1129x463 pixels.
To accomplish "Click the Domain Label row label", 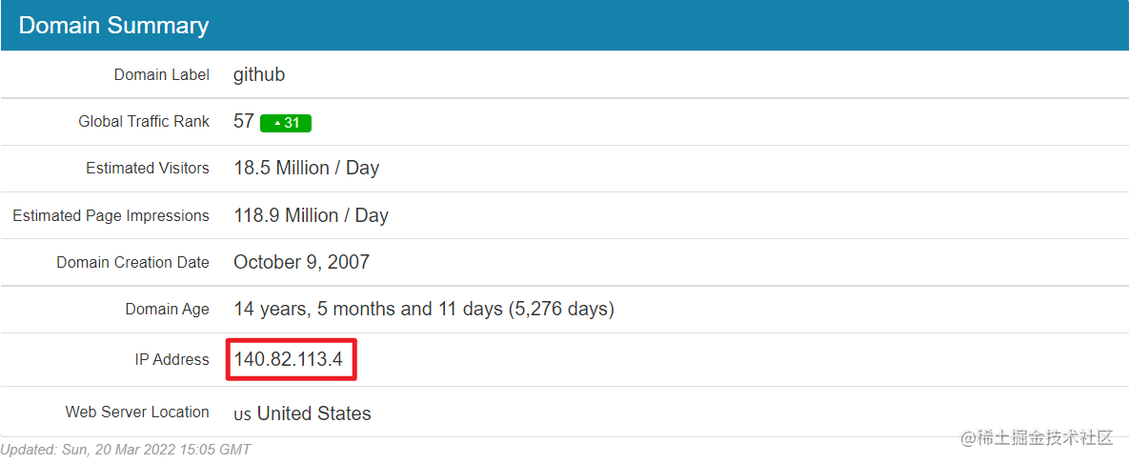I will [161, 74].
